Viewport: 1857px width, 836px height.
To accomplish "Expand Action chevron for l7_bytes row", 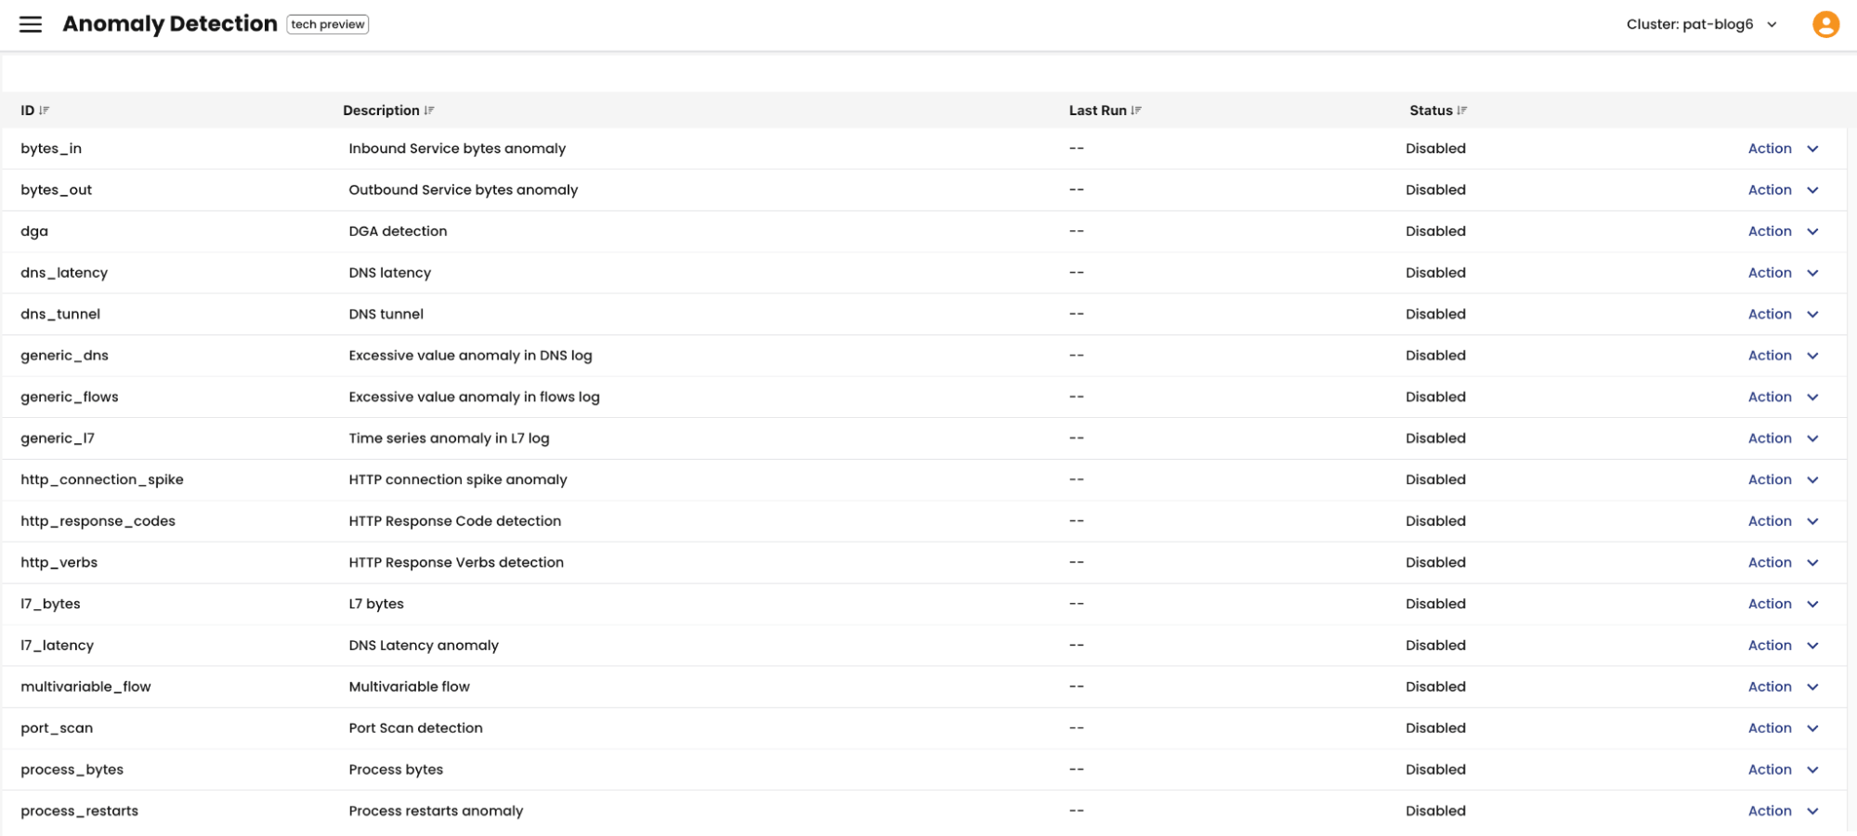I will [x=1812, y=605].
